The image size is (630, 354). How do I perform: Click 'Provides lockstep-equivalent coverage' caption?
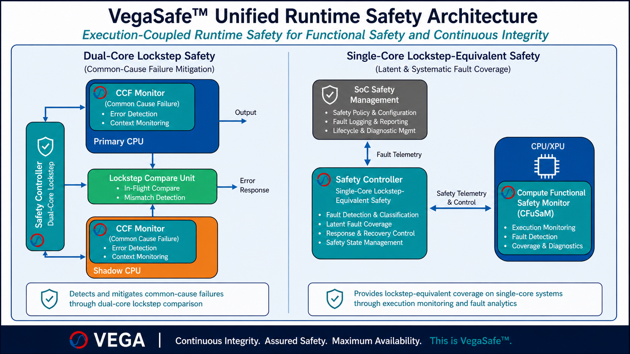tap(458, 298)
